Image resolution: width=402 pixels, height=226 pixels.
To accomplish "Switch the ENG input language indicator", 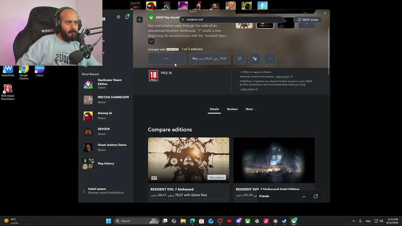I will click(368, 221).
